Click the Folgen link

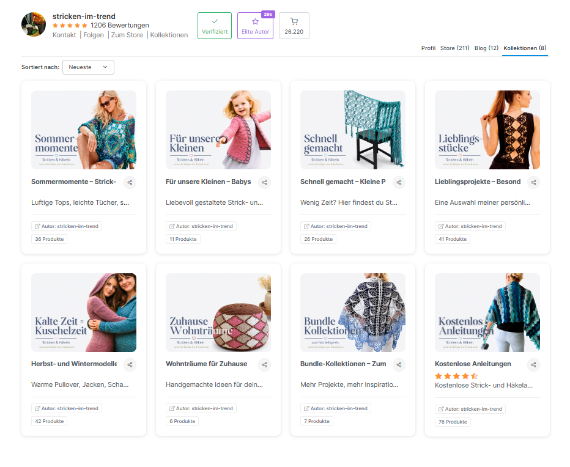point(94,35)
